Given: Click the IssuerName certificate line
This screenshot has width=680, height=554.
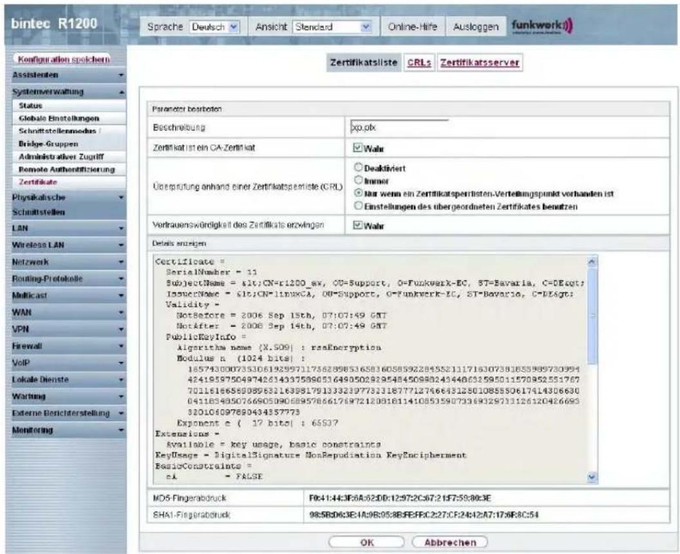Looking at the screenshot, I should pos(370,294).
